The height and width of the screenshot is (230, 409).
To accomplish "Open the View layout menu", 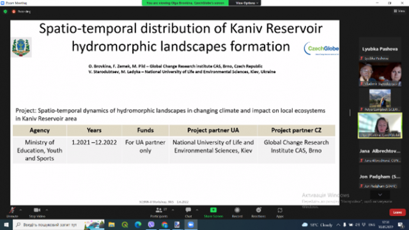I will [399, 11].
